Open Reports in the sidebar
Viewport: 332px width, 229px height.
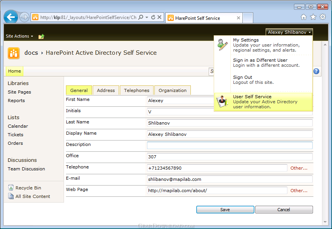tap(16, 101)
